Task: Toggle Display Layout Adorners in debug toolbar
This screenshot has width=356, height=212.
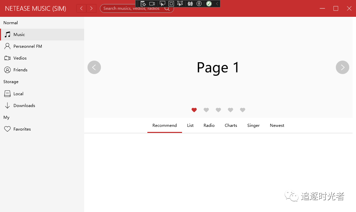Action: click(171, 4)
